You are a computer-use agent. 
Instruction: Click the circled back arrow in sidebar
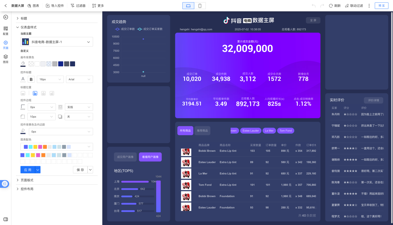click(5, 17)
